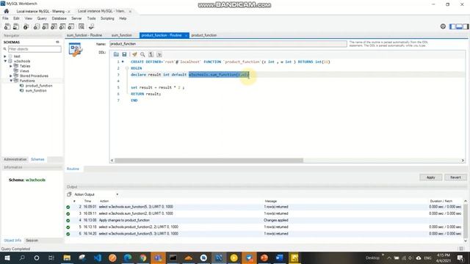The height and width of the screenshot is (264, 470).
Task: Close the product_function - Routine tab
Action: point(186,36)
